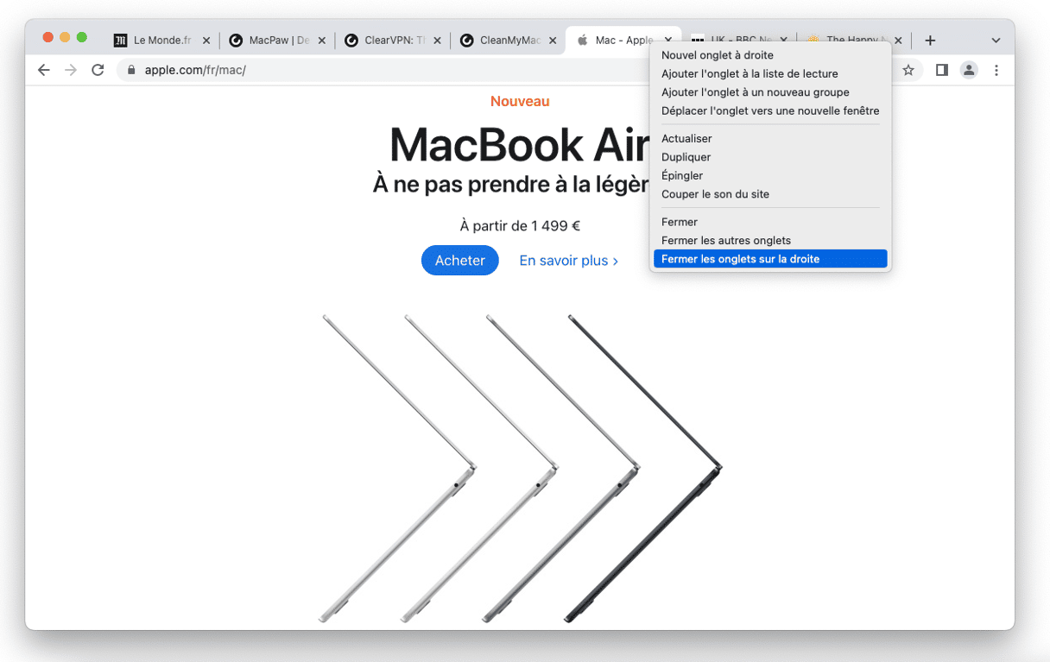Bookmark the page with the star icon
The width and height of the screenshot is (1050, 662).
[x=908, y=70]
